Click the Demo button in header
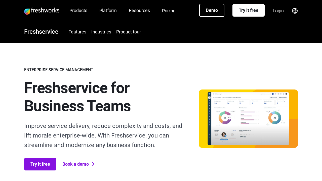The image size is (322, 181). [212, 10]
